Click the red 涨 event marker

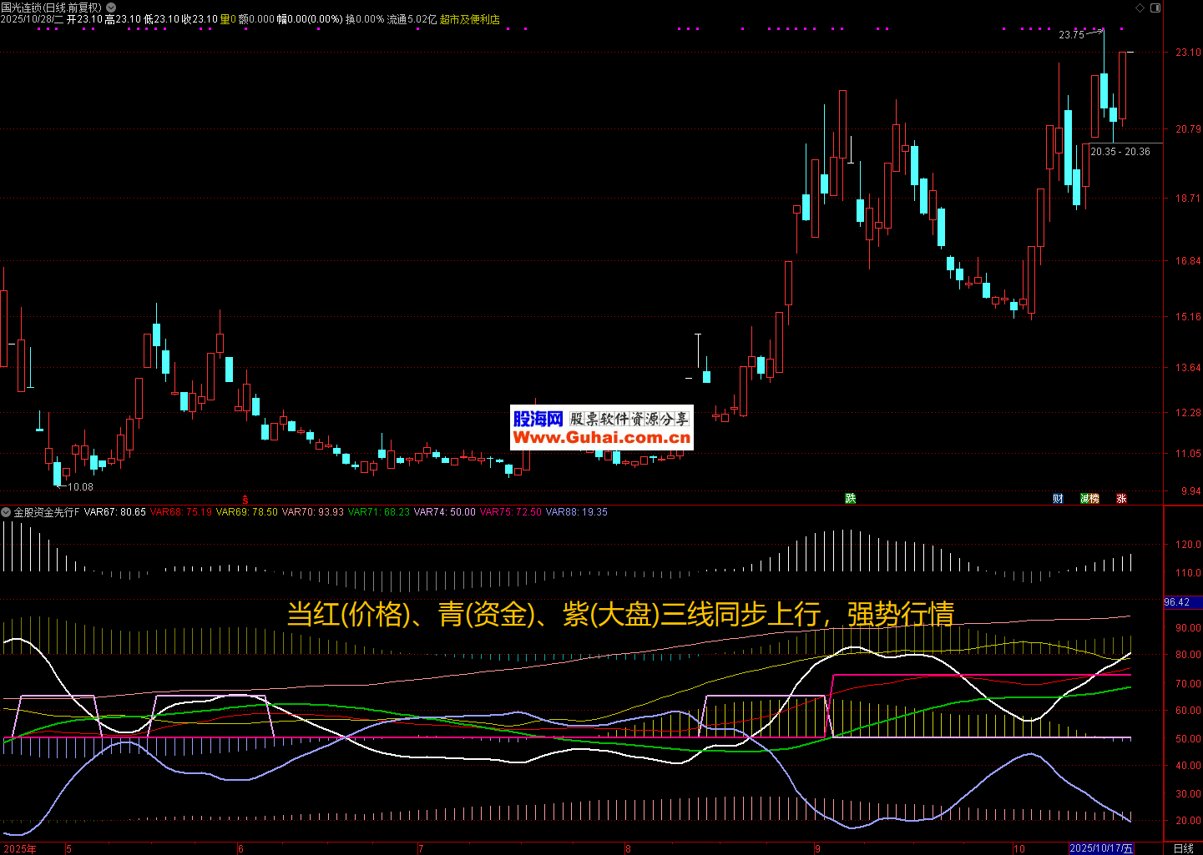point(1121,499)
